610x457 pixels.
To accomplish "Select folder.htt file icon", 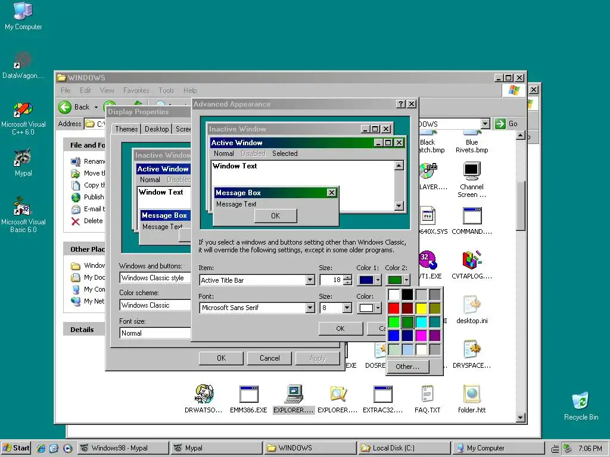I will [472, 399].
